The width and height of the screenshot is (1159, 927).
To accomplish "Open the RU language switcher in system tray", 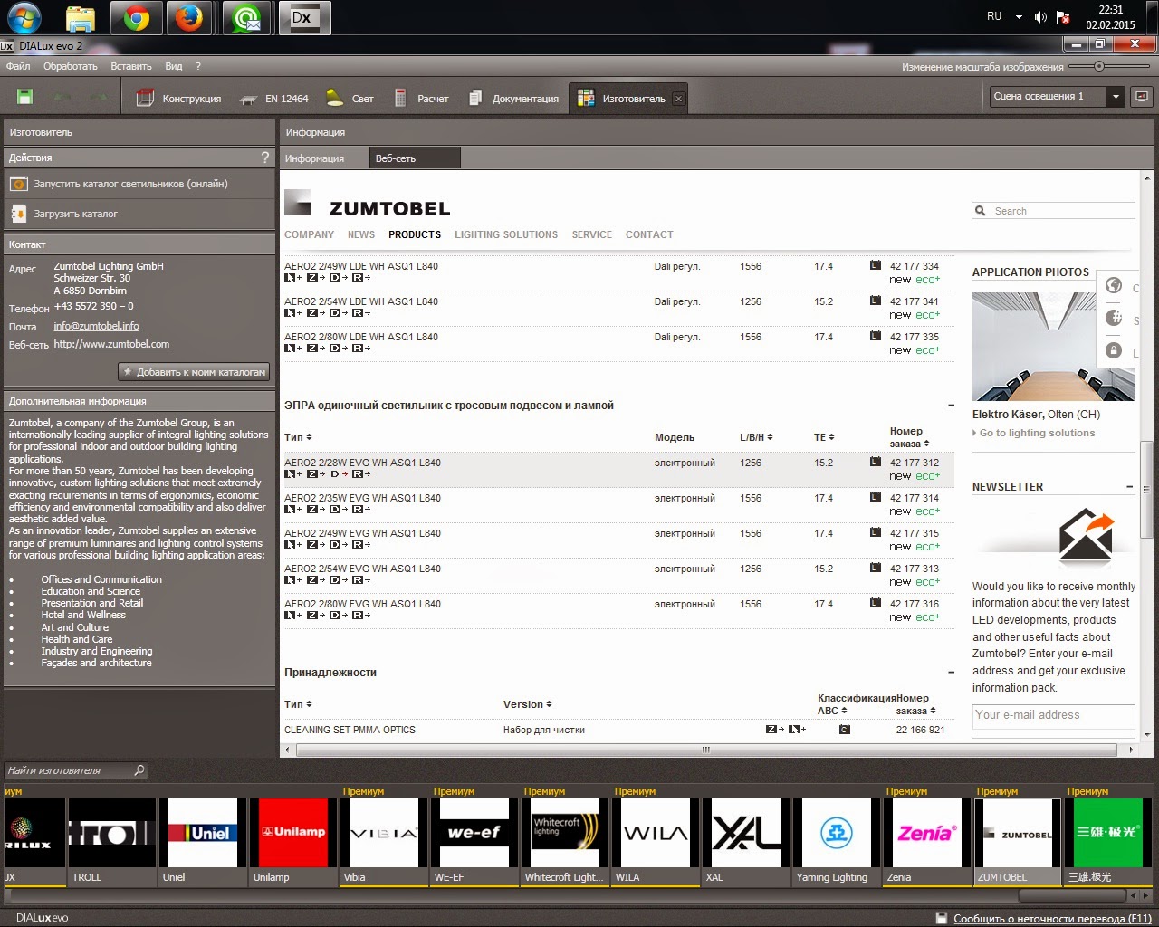I will click(x=994, y=16).
